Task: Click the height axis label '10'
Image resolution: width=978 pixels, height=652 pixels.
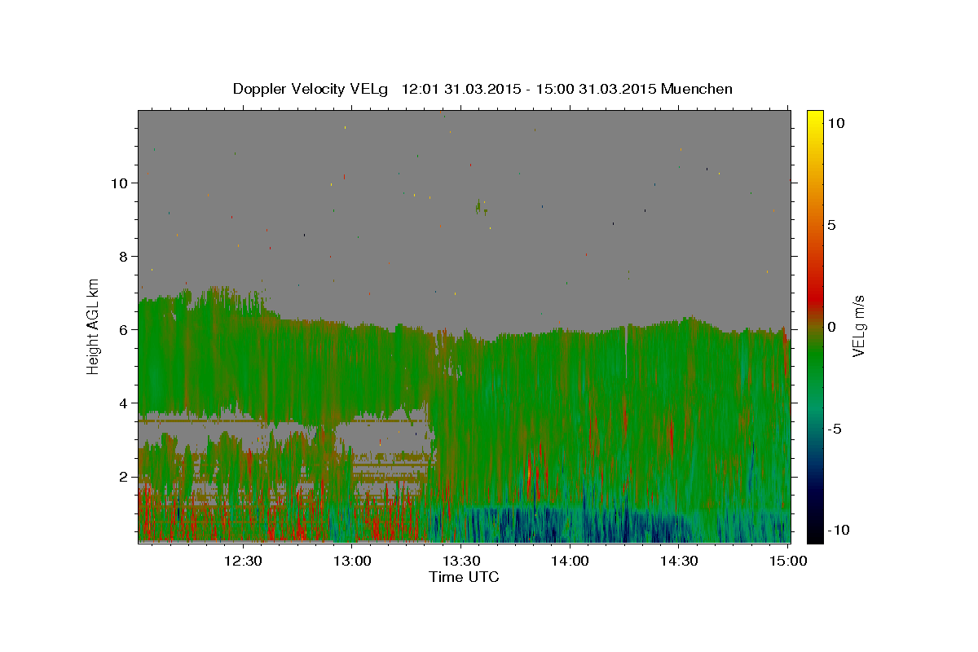Action: point(119,183)
